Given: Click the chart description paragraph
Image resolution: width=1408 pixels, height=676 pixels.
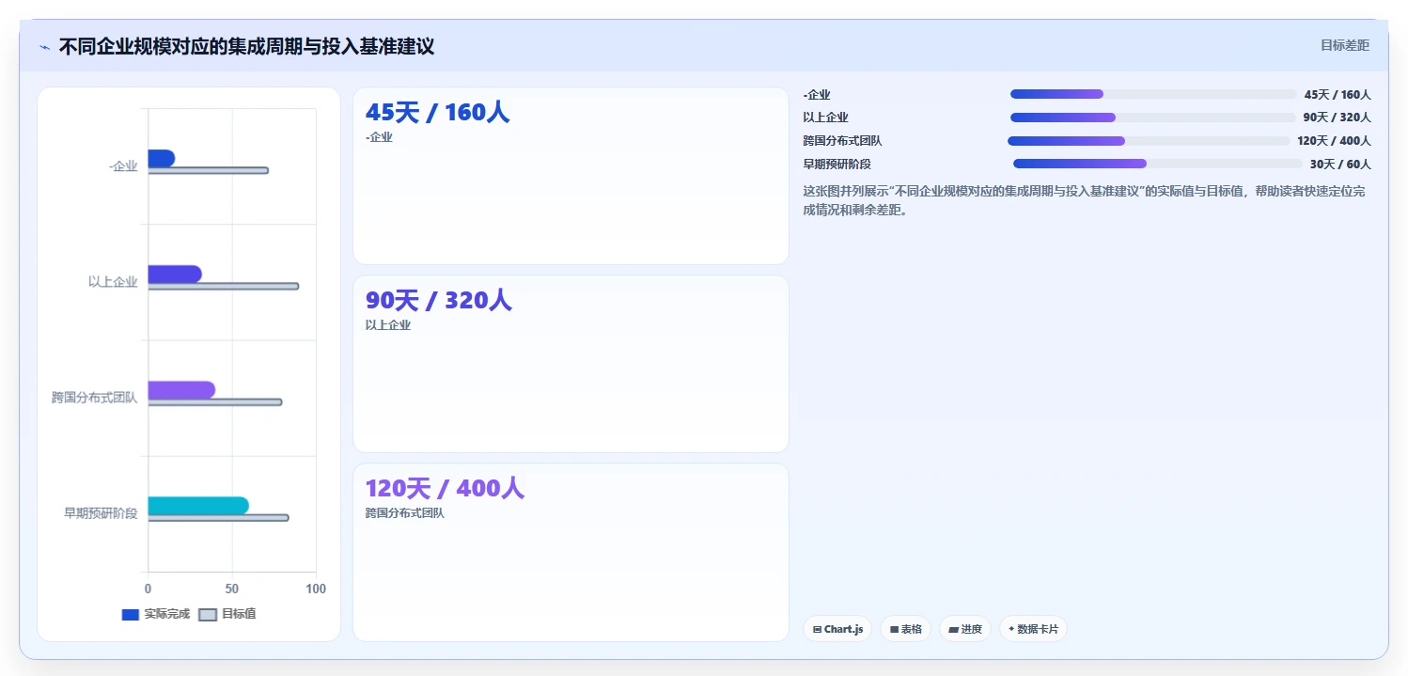Looking at the screenshot, I should (1087, 200).
